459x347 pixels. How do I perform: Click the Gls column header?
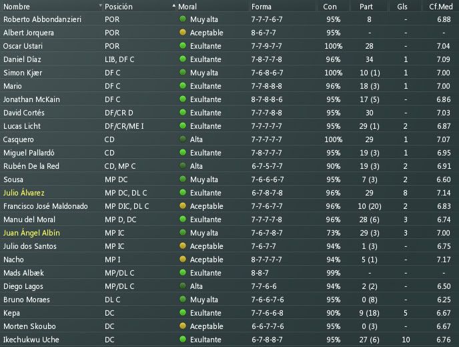point(402,7)
